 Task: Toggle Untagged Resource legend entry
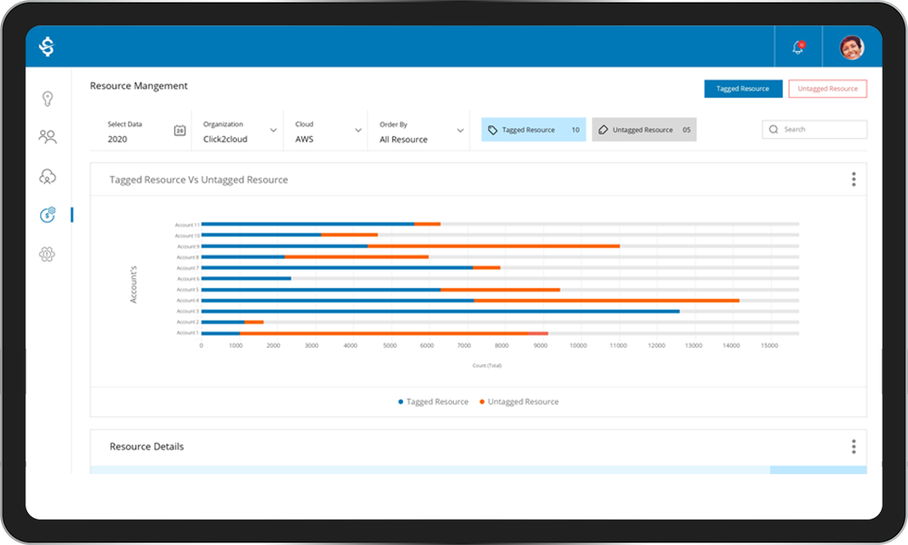[x=518, y=401]
